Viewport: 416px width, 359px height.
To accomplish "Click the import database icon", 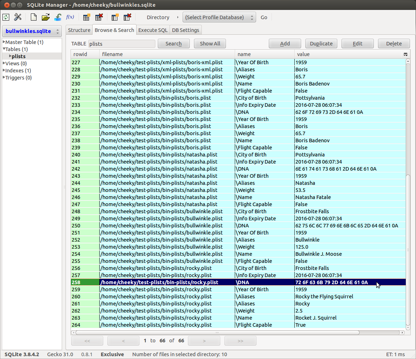I will coord(58,17).
